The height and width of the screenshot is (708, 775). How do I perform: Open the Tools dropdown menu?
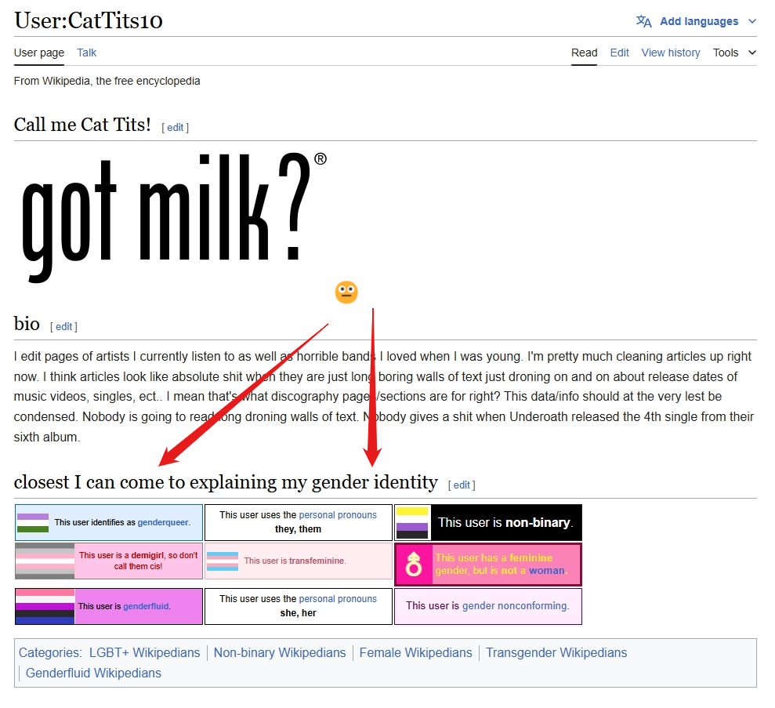tap(734, 53)
